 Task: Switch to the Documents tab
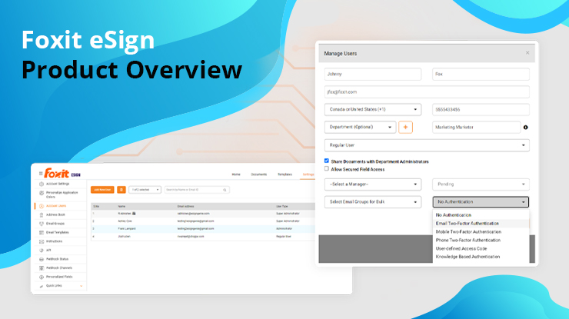(x=258, y=175)
